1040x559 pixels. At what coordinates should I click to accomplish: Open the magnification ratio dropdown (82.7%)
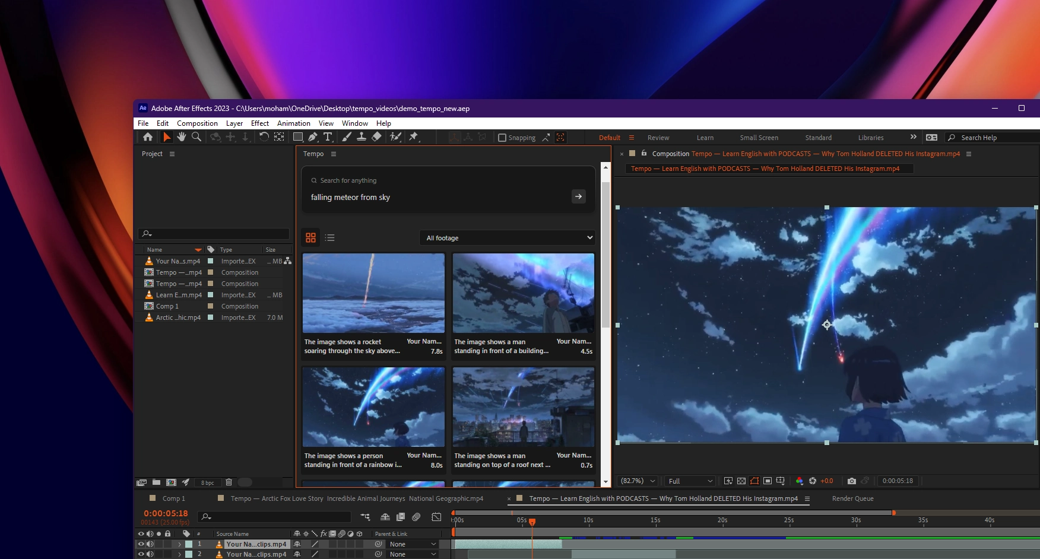pyautogui.click(x=638, y=481)
